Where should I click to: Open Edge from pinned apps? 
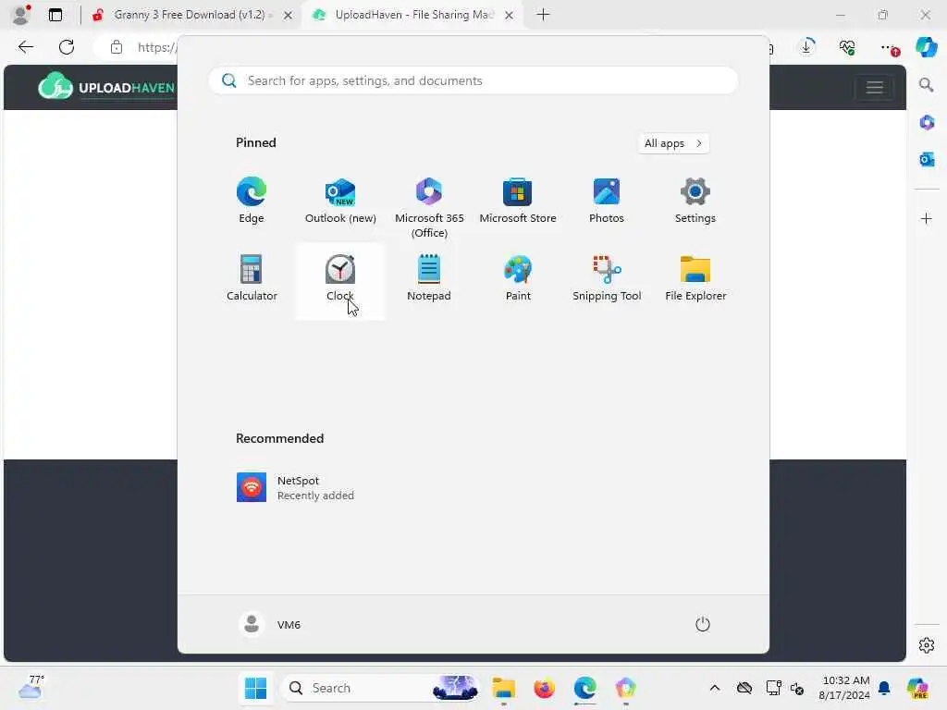pos(252,201)
